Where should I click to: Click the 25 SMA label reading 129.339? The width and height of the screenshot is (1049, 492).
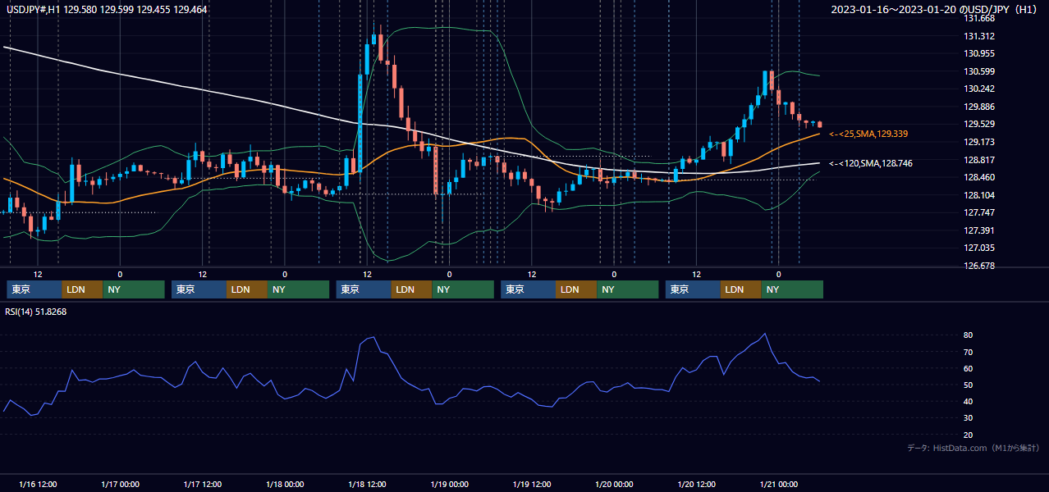click(x=868, y=134)
